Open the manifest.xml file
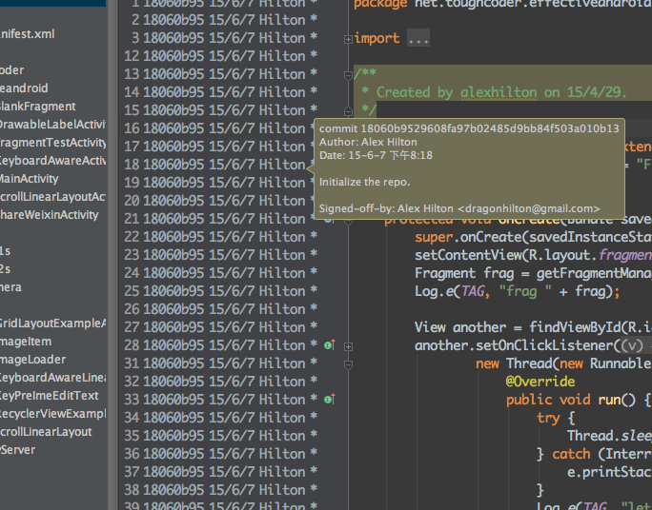The height and width of the screenshot is (510, 652). click(28, 34)
